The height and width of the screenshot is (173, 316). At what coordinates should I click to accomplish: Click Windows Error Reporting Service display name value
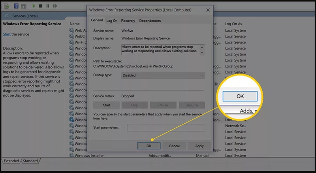tap(145, 38)
